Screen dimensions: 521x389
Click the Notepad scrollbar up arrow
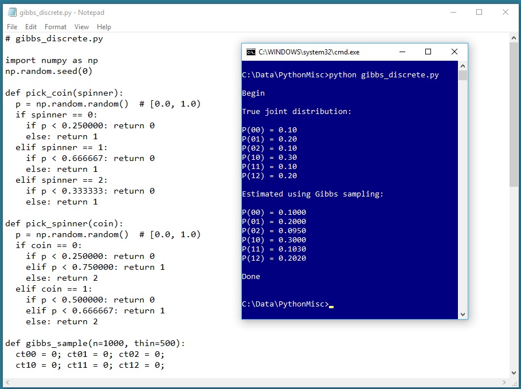point(514,38)
